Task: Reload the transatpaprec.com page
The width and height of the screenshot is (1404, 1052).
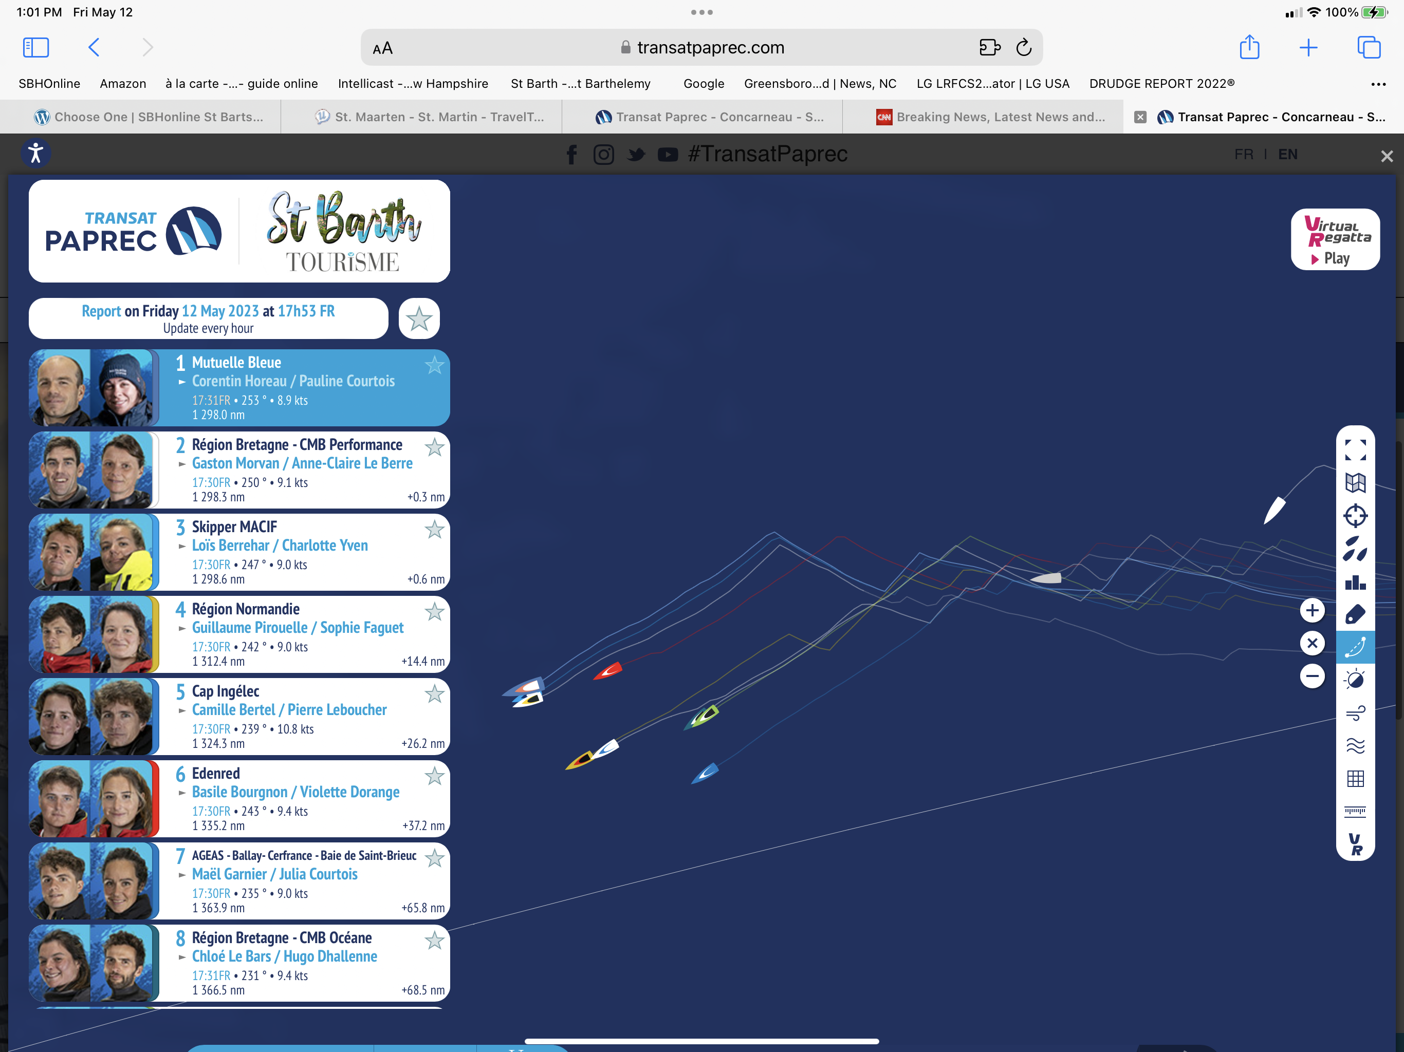Action: (1023, 48)
